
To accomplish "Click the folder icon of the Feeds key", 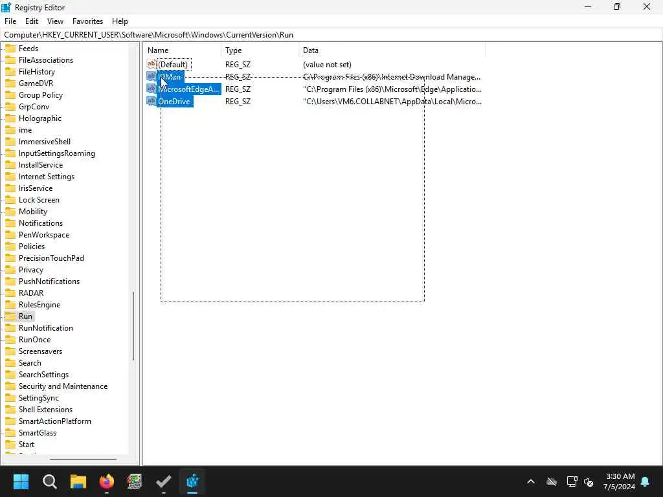I will (10, 48).
